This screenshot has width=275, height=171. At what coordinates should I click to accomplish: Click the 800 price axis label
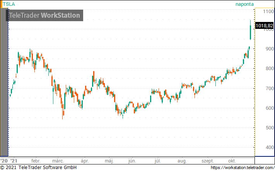[270, 69]
